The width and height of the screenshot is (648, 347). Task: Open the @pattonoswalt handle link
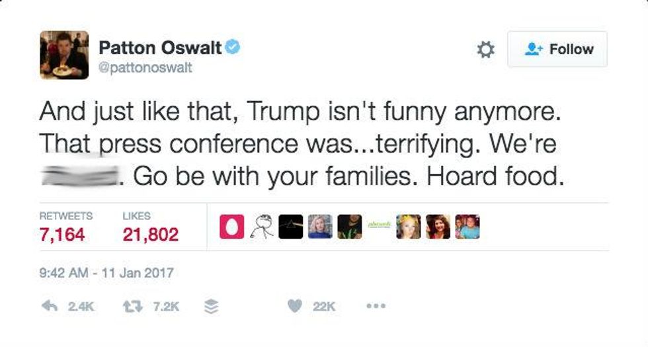pyautogui.click(x=145, y=67)
